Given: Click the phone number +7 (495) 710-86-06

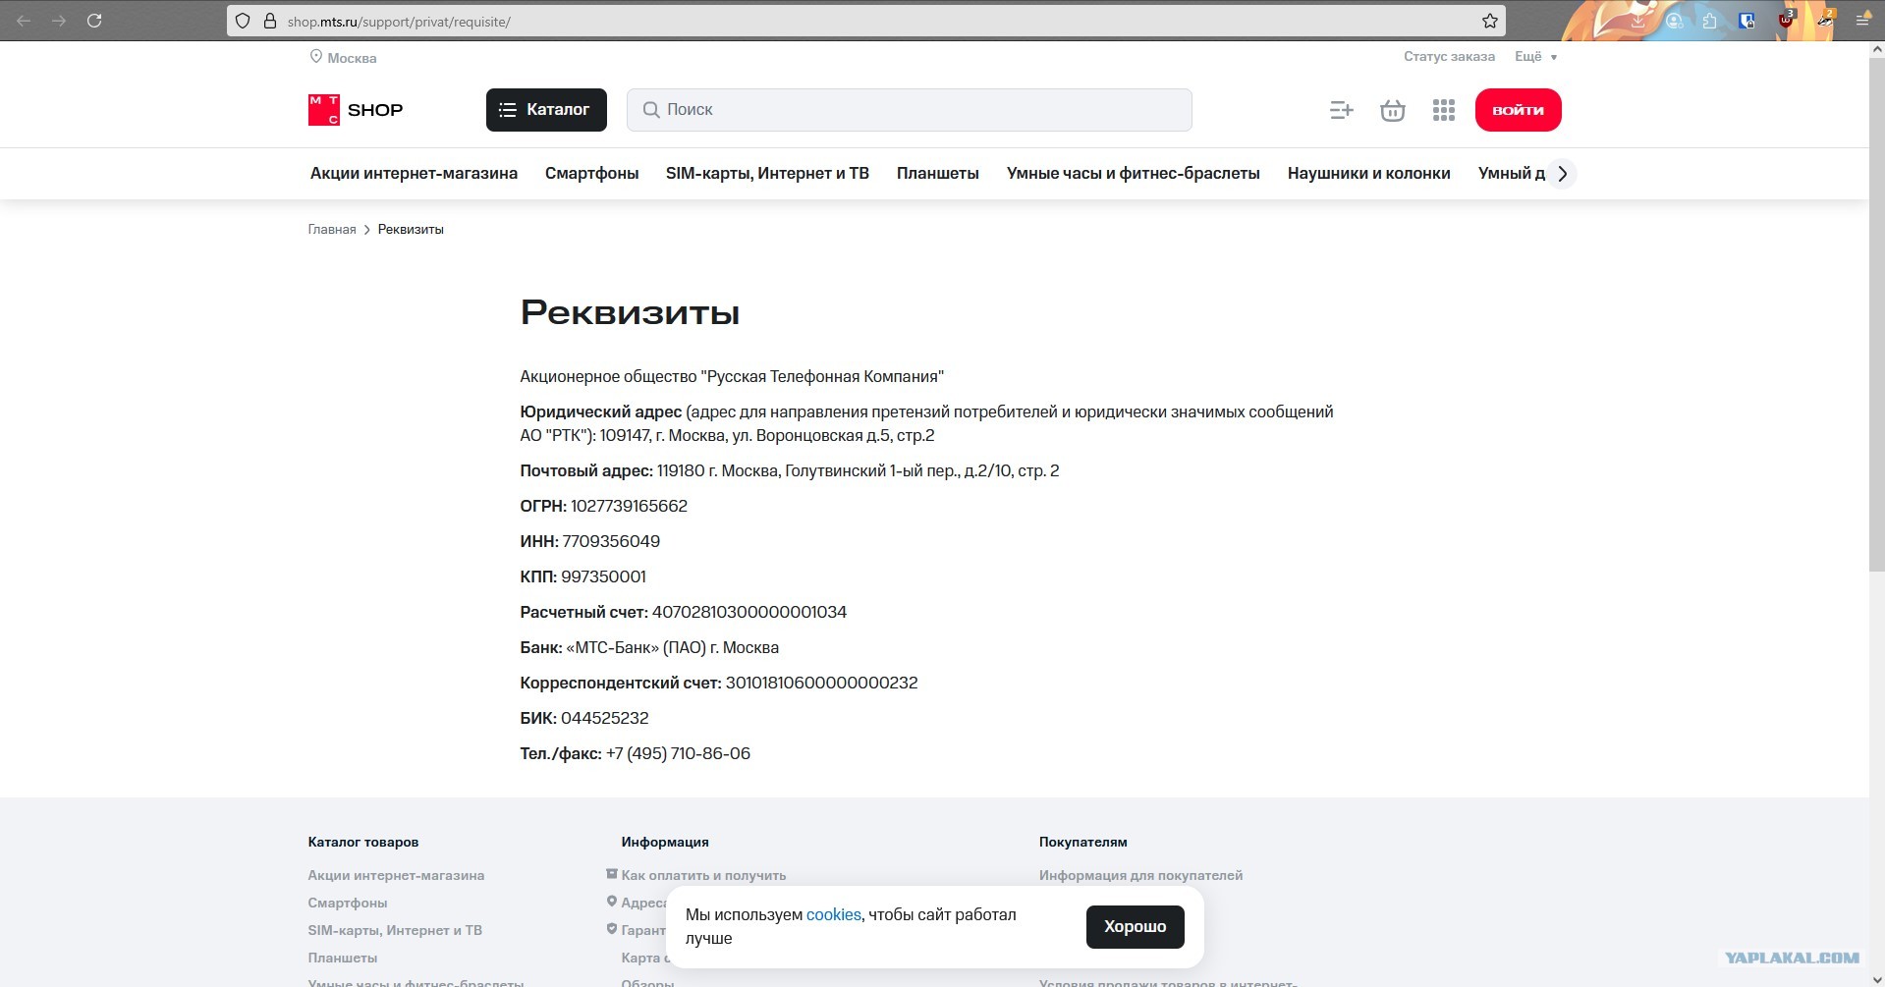Looking at the screenshot, I should point(678,753).
